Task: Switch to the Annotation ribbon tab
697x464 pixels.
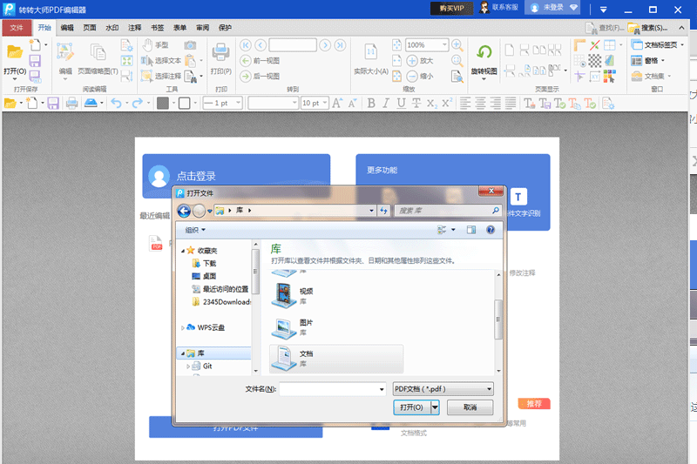Action: coord(135,28)
